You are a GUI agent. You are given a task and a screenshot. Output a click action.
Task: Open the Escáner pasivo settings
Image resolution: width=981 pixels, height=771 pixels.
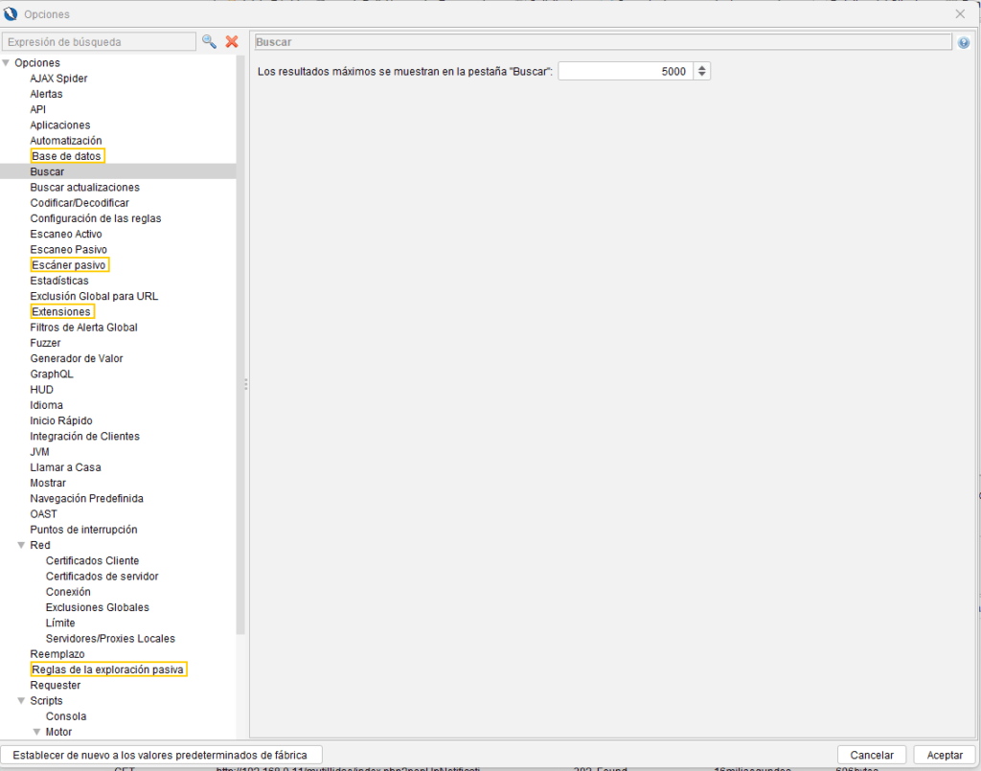[69, 265]
